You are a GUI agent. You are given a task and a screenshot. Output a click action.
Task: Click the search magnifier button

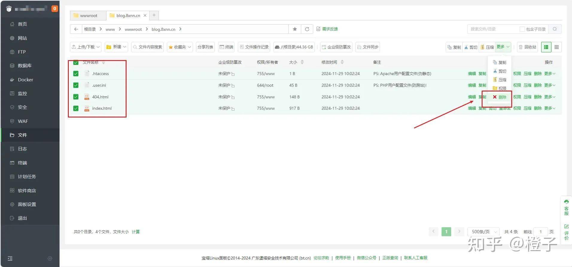(555, 29)
